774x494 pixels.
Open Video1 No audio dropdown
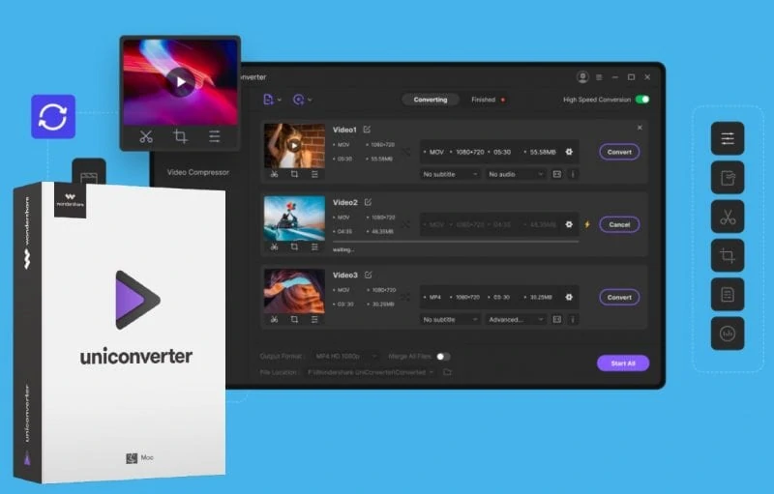pos(516,174)
